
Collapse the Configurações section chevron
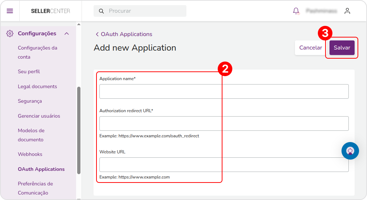click(x=67, y=34)
